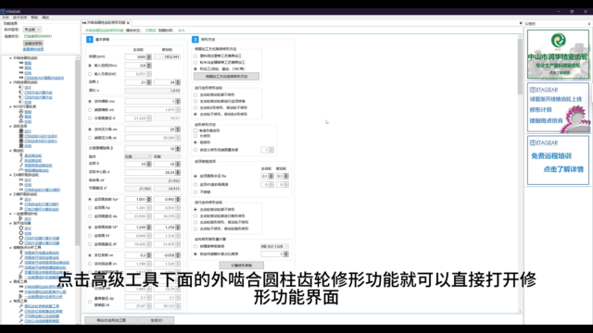Viewport: 593px width, 333px height.
Task: Click ring icon beside 已知外花键计算内花键
Action: pos(21,243)
